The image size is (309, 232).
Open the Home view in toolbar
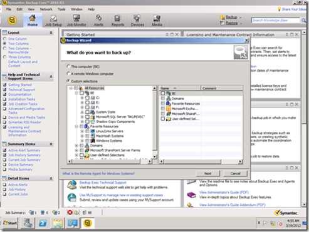click(x=33, y=21)
